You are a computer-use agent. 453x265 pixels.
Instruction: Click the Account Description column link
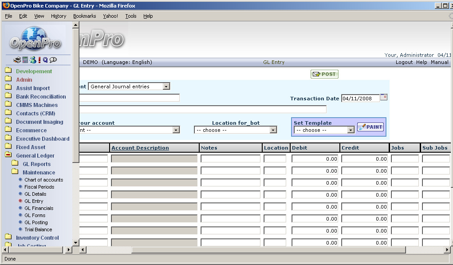(140, 148)
